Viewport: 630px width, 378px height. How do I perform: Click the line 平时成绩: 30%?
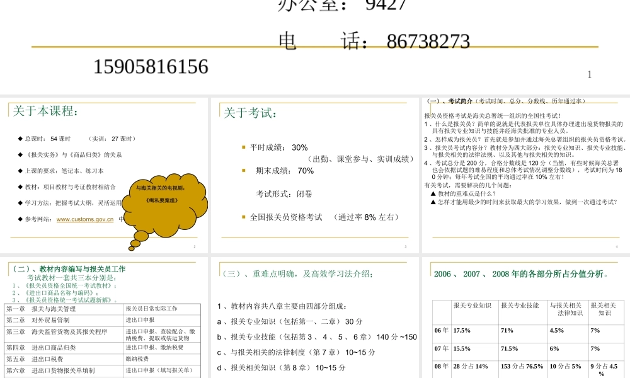point(278,147)
